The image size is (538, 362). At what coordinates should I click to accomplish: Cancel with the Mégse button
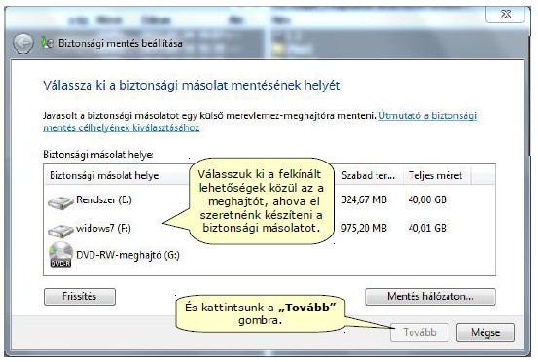(x=485, y=332)
